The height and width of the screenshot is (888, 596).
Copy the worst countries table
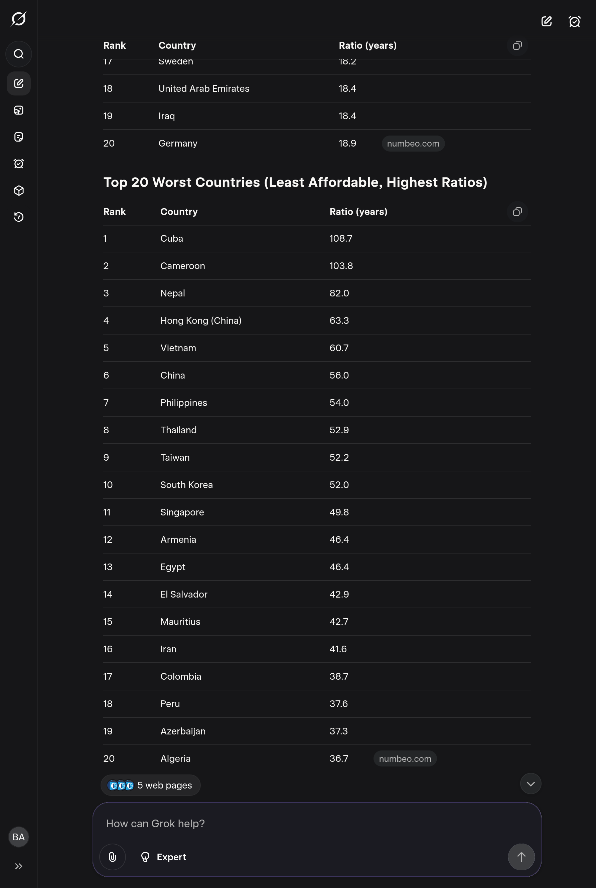click(x=517, y=212)
